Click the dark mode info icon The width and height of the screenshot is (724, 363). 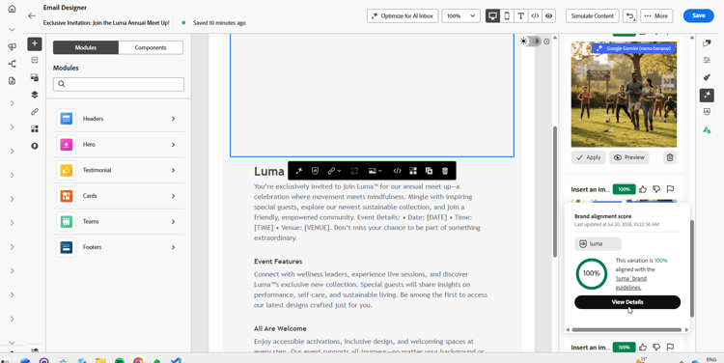pyautogui.click(x=546, y=42)
